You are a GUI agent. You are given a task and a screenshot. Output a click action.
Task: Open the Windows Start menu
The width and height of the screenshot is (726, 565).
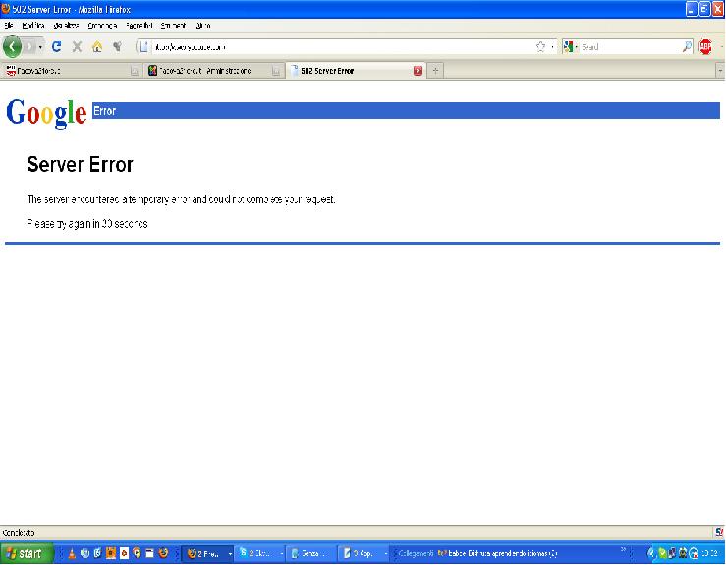point(27,553)
